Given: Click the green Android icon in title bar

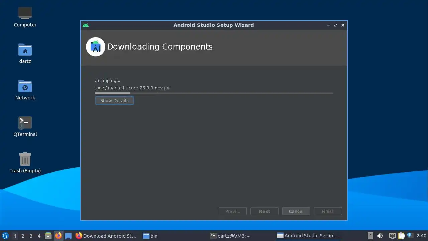Looking at the screenshot, I should [86, 25].
